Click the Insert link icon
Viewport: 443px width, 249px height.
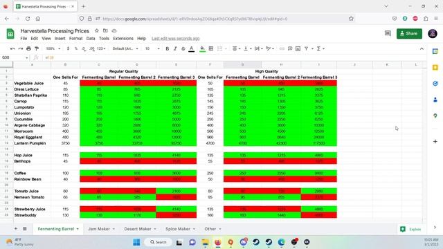click(282, 49)
